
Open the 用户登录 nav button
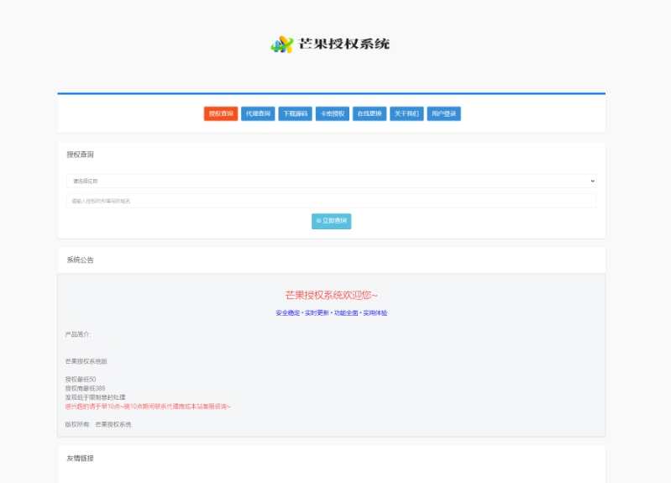[x=444, y=113]
